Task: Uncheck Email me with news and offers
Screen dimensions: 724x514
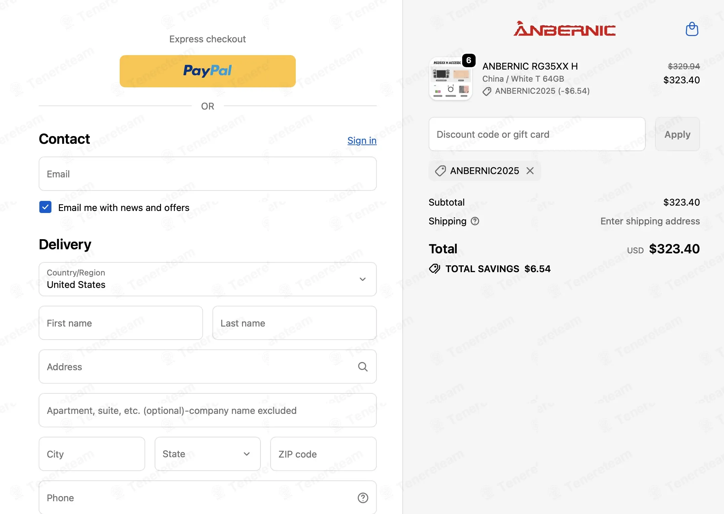Action: click(x=45, y=207)
